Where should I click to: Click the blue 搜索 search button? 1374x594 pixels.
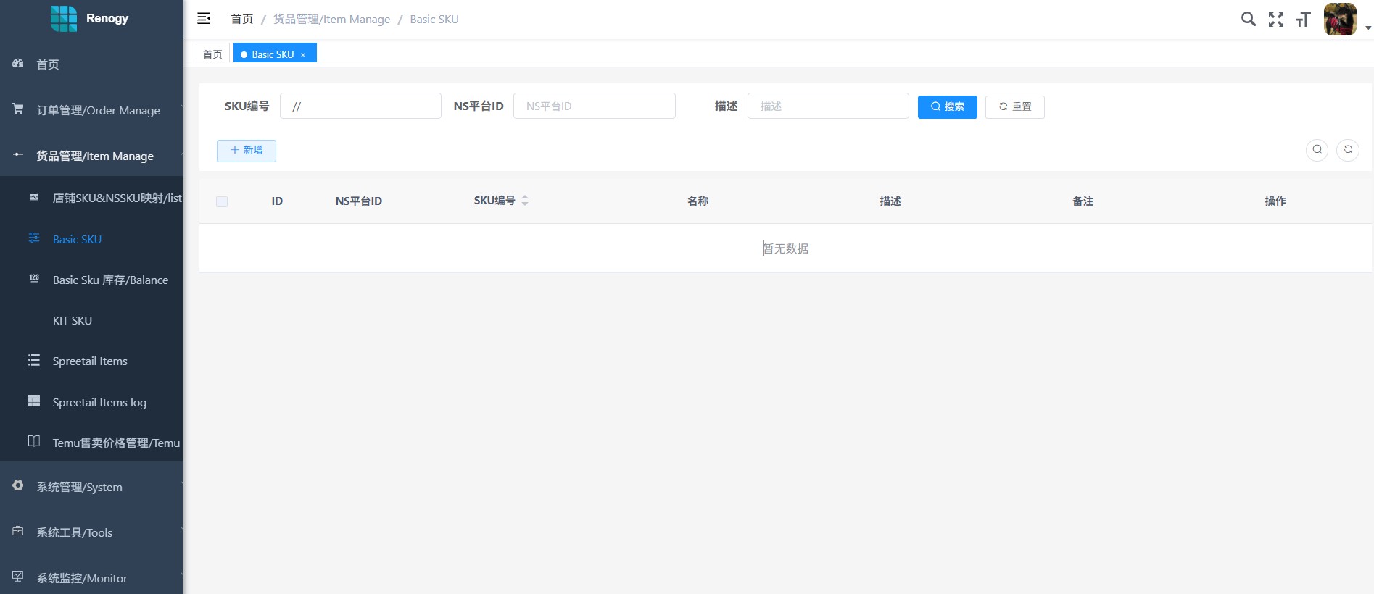[x=947, y=106]
